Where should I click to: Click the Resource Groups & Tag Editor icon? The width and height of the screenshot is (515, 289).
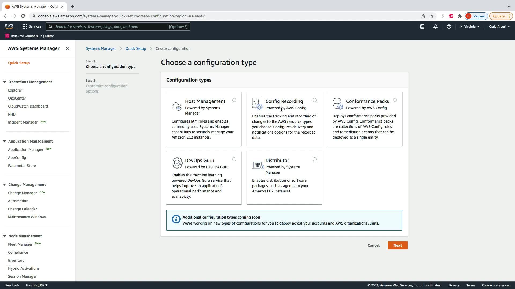point(7,36)
